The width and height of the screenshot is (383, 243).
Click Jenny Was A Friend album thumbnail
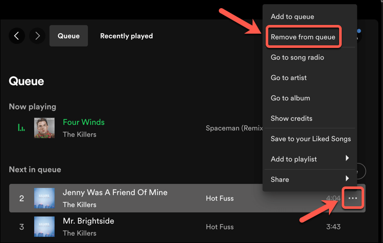(x=44, y=198)
